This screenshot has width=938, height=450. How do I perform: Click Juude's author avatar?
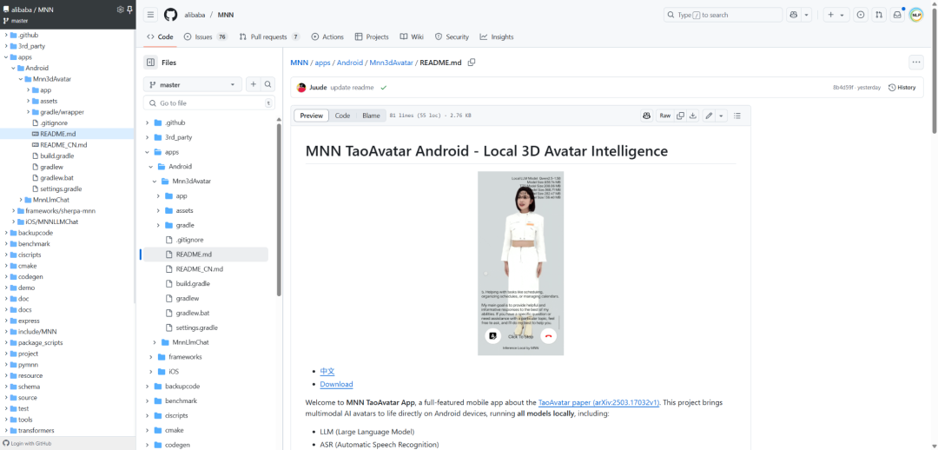point(301,88)
